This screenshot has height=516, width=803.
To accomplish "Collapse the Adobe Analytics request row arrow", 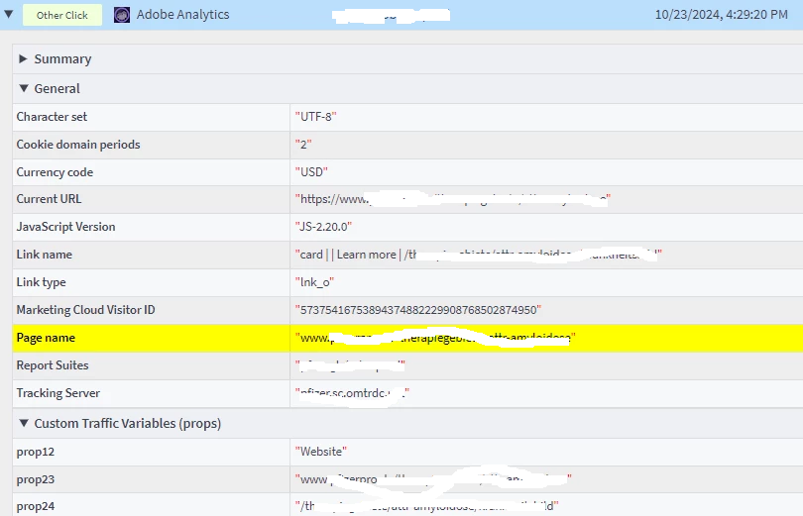I will point(9,14).
